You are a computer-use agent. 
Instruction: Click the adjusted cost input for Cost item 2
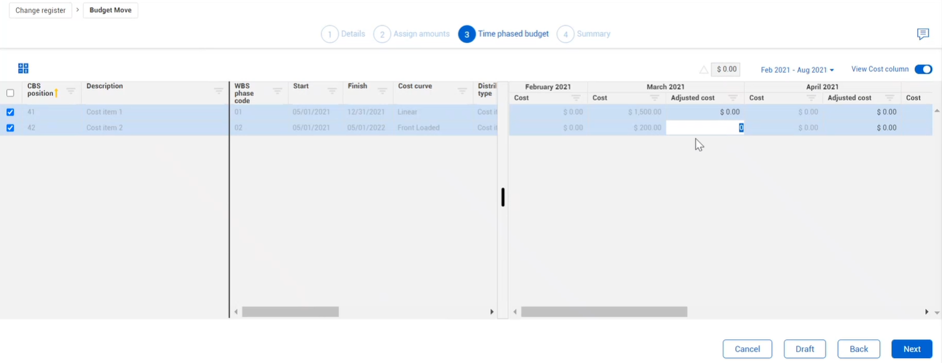click(705, 128)
